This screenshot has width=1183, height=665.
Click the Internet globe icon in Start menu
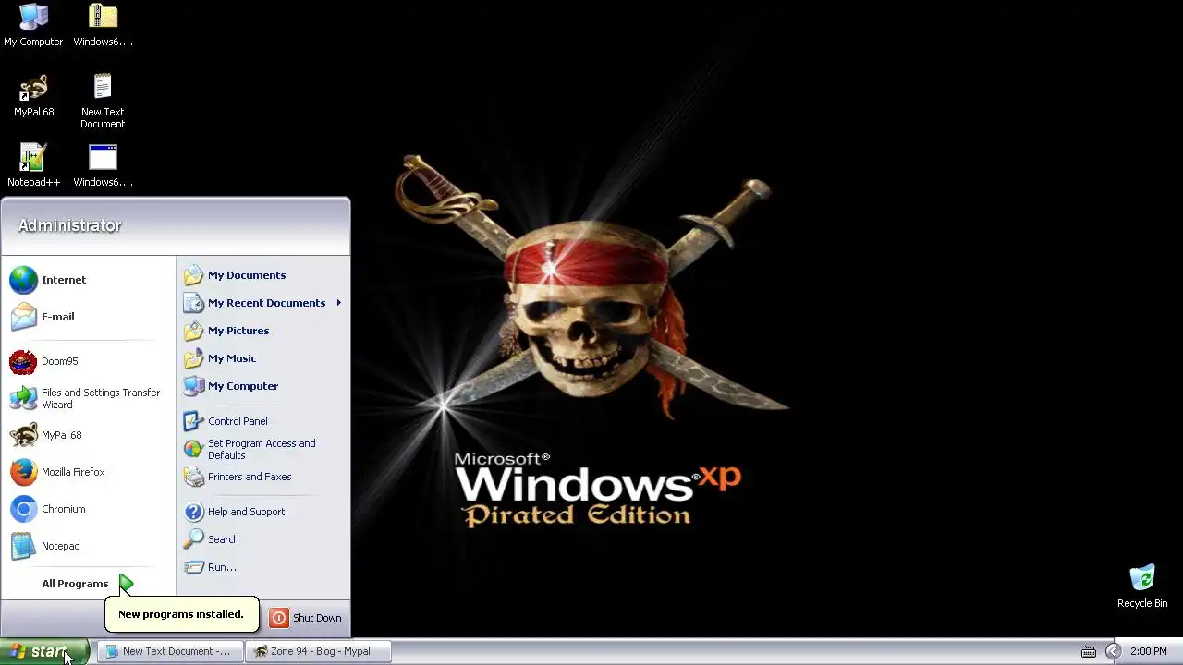click(x=24, y=280)
